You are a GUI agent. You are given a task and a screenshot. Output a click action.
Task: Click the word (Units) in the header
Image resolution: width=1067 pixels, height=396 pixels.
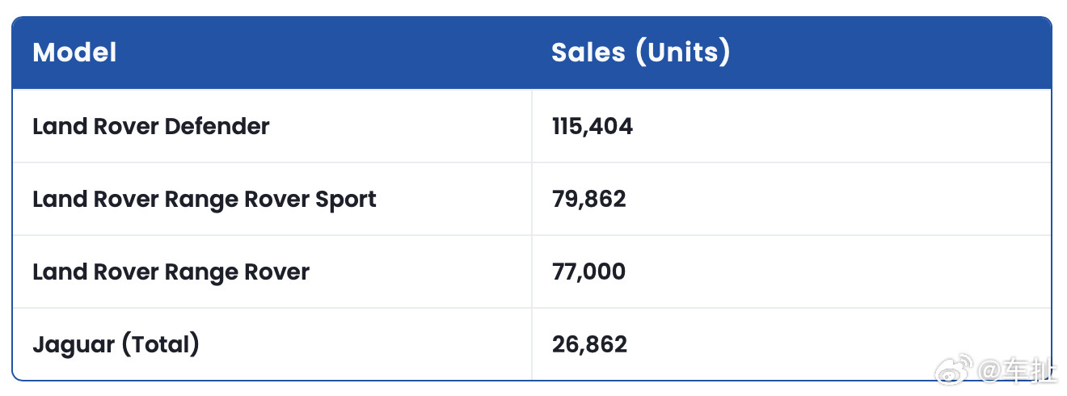(x=682, y=53)
